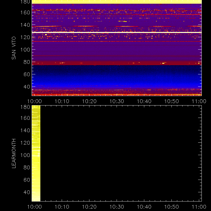Click 10:10 time label under LEARMONTH plot
This screenshot has height=211, width=211.
[x=62, y=207]
